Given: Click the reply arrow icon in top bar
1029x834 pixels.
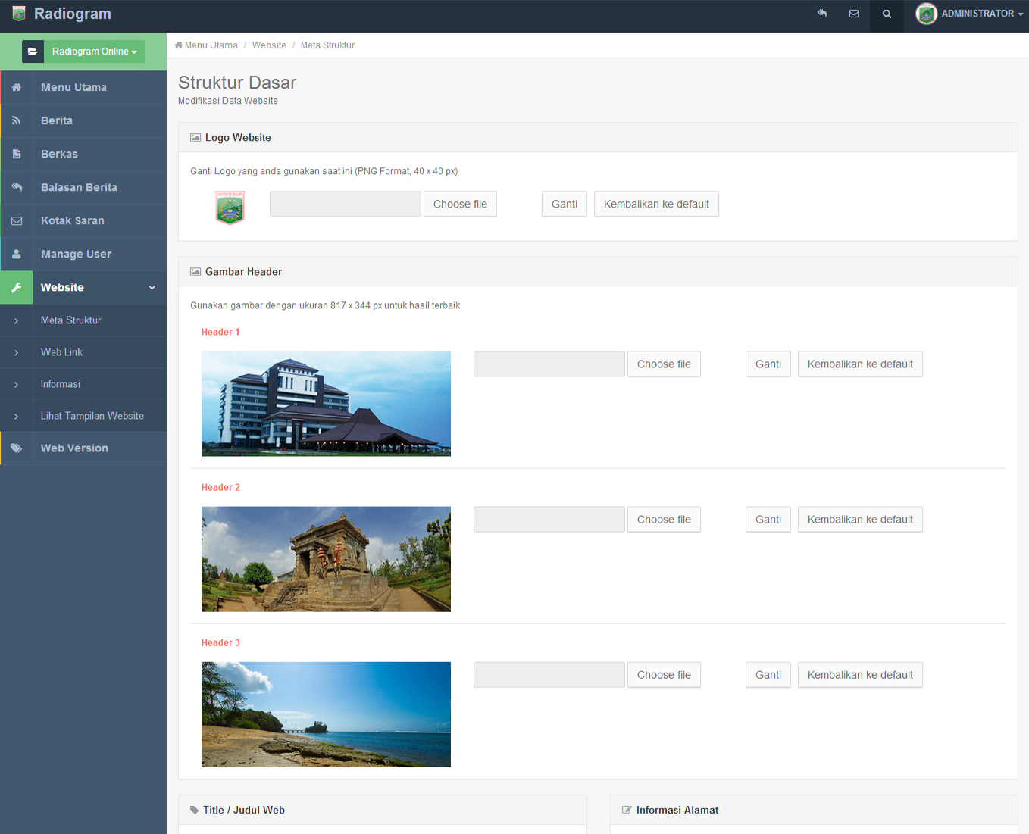Looking at the screenshot, I should [822, 14].
